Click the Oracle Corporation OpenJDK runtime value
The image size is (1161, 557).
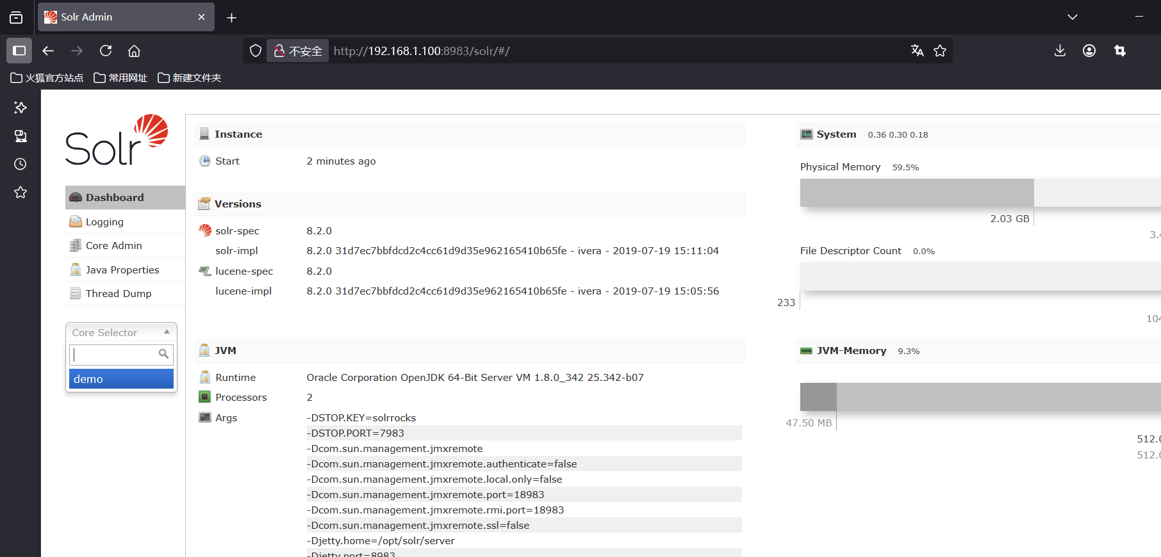pos(475,377)
